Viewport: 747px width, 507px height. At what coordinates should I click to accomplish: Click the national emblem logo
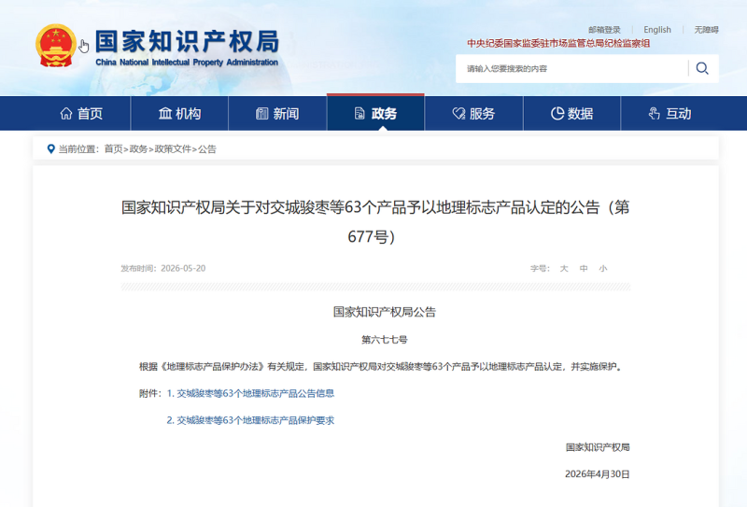(56, 46)
